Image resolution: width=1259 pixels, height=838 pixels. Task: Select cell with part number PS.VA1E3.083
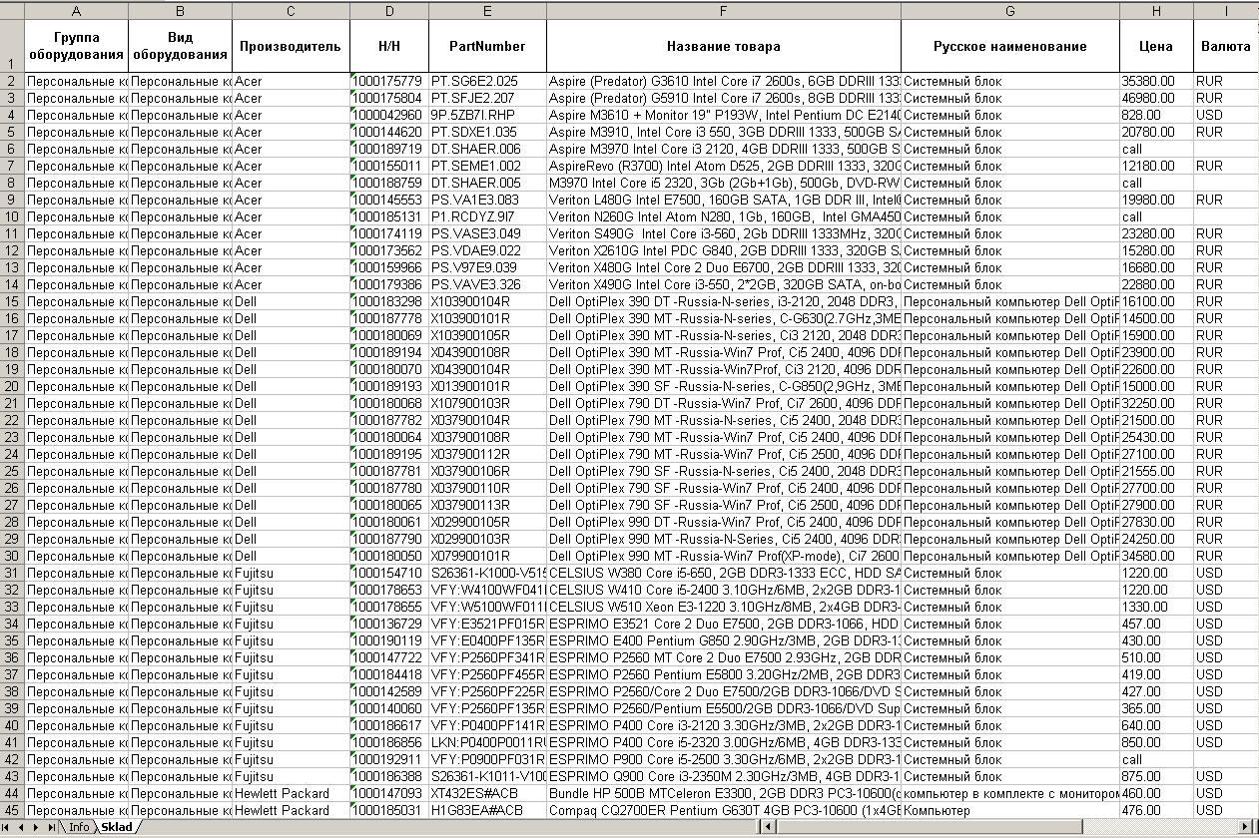487,200
